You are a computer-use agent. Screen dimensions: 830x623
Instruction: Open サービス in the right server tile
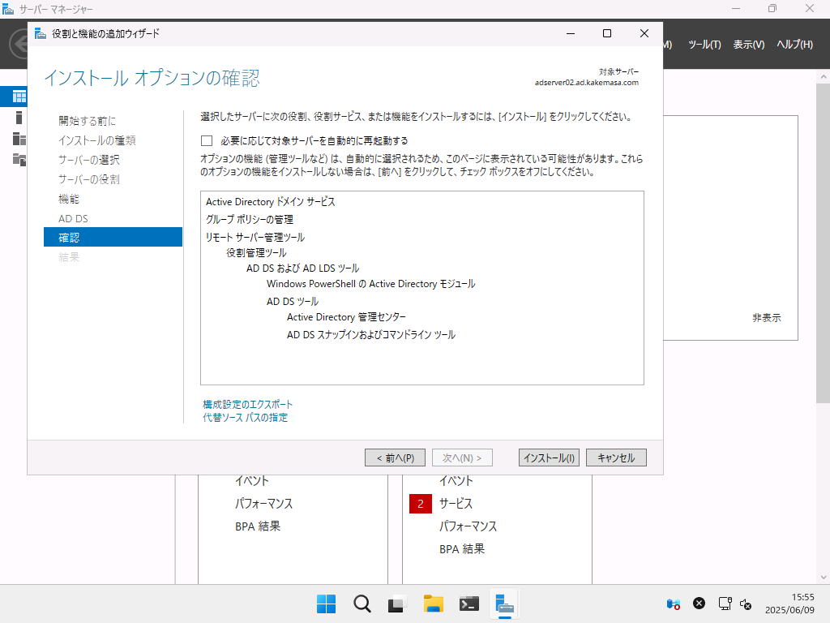[x=456, y=504]
